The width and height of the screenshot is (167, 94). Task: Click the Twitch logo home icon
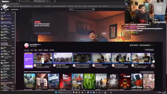[2, 9]
